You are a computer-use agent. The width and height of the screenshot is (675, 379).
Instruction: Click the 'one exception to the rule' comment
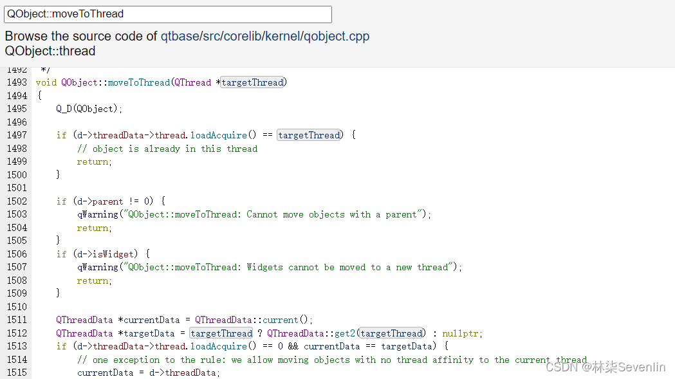(x=332, y=360)
